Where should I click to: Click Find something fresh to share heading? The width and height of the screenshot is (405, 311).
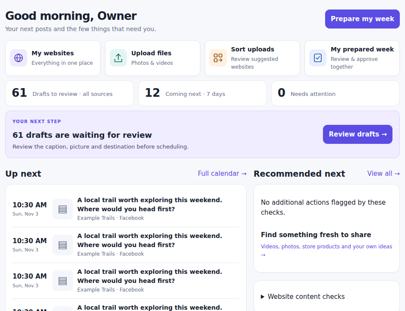click(x=316, y=235)
